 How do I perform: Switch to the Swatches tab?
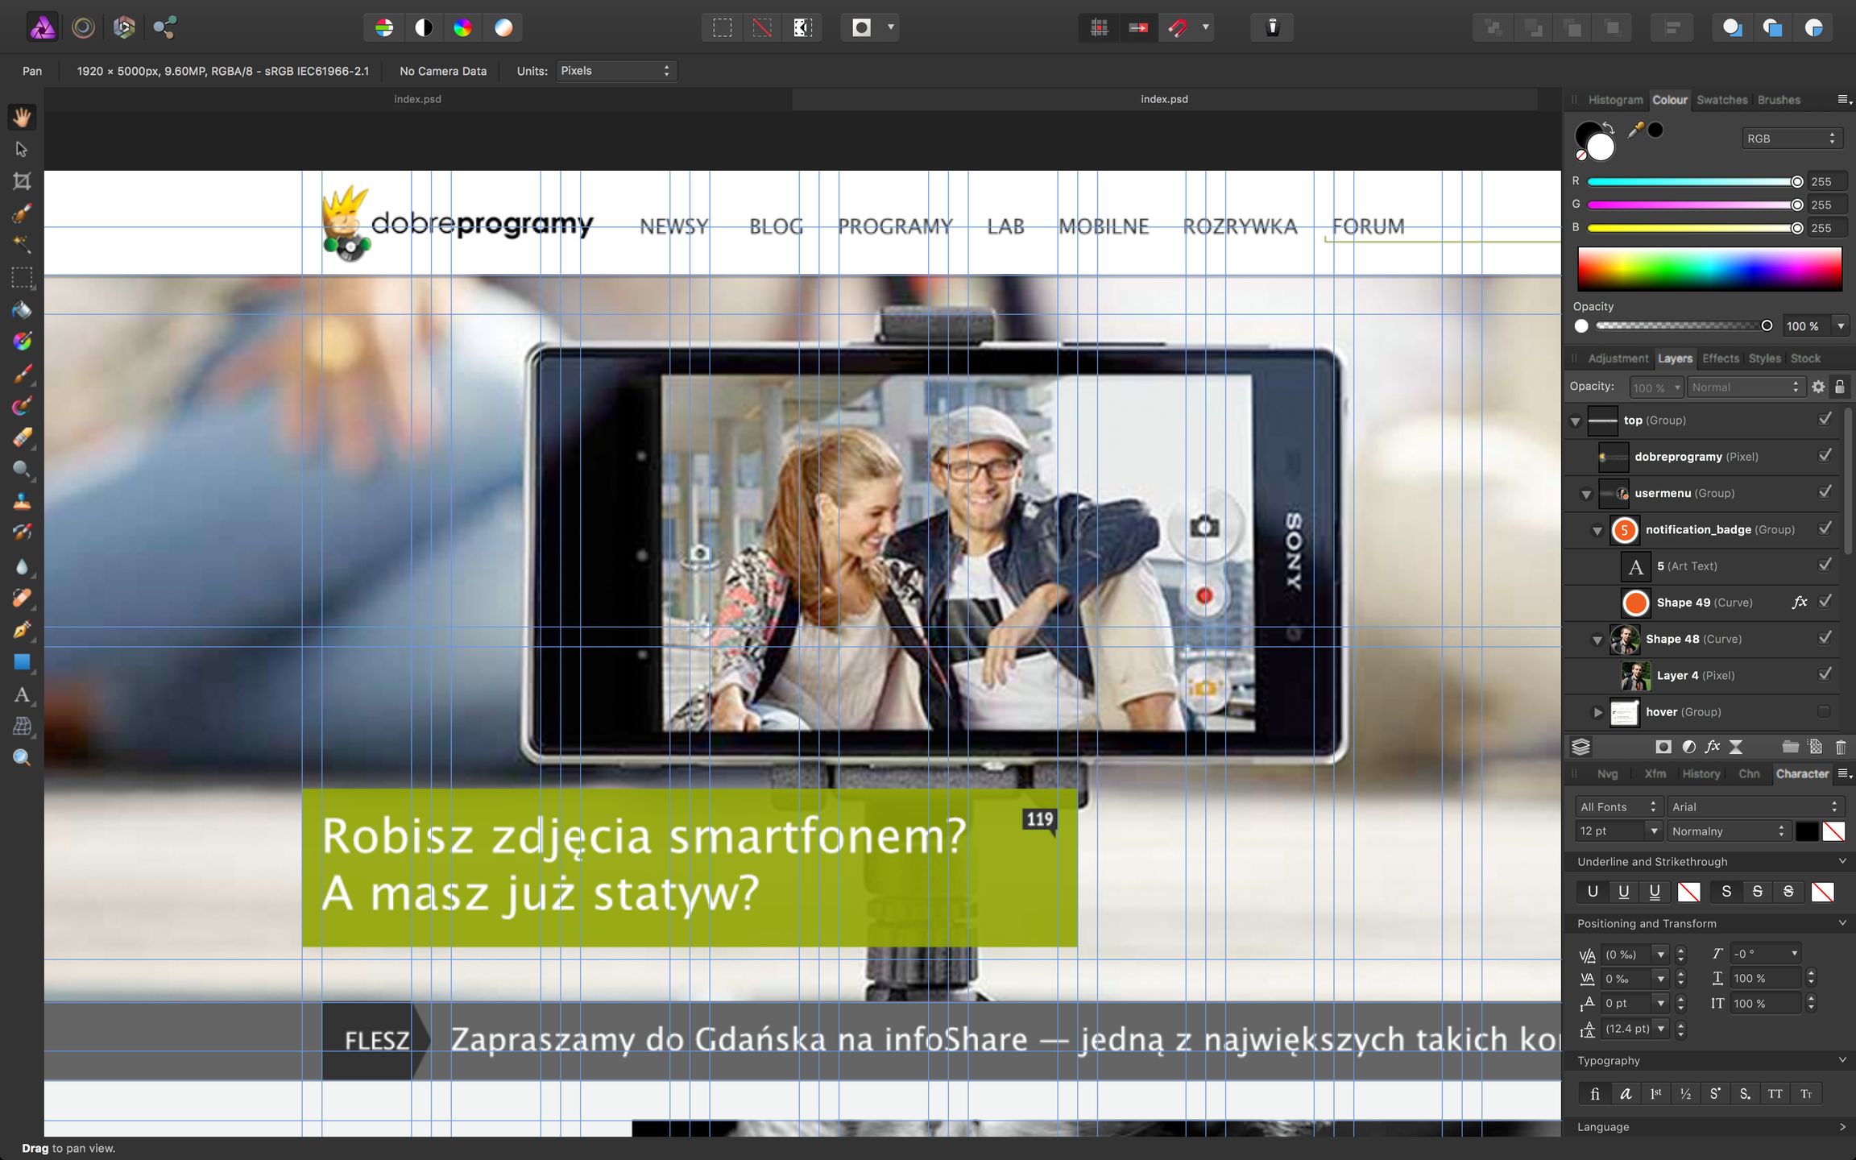(1721, 100)
